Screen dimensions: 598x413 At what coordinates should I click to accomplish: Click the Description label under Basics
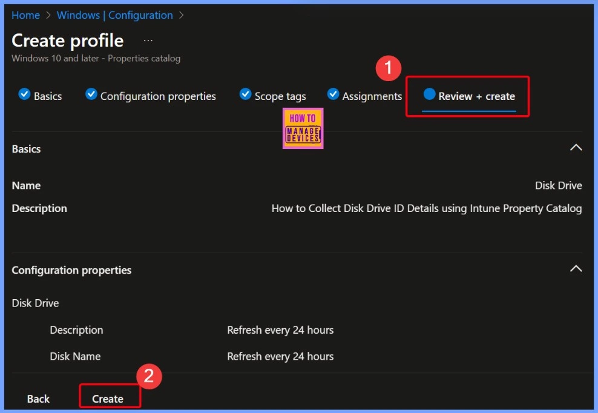[x=39, y=208]
